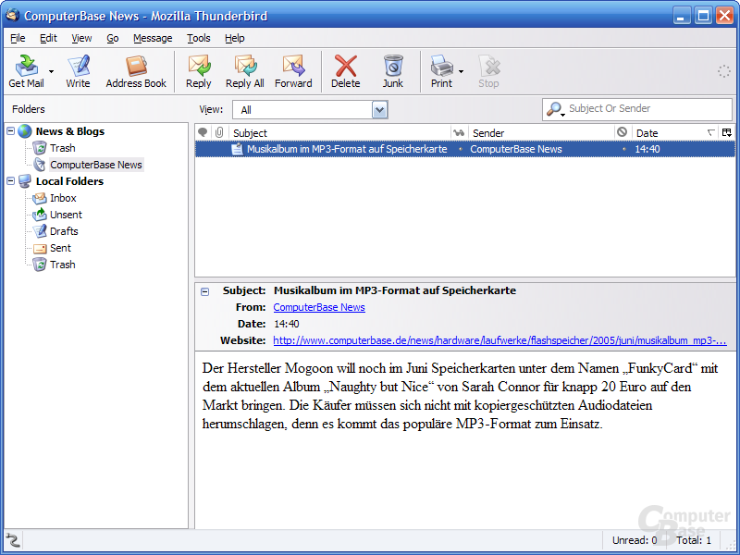Open the Help menu
This screenshot has height=555, width=740.
[235, 38]
